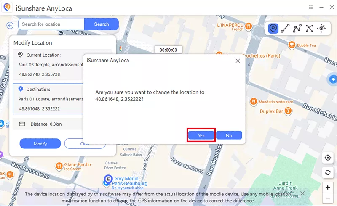The image size is (337, 206).
Task: Click the blue Destination pin icon
Action: click(20, 89)
